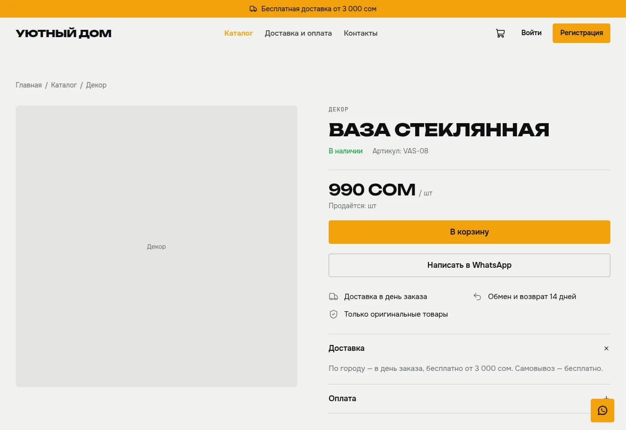
Task: Click the 'Ваза стеклянная' product title
Action: 439,130
